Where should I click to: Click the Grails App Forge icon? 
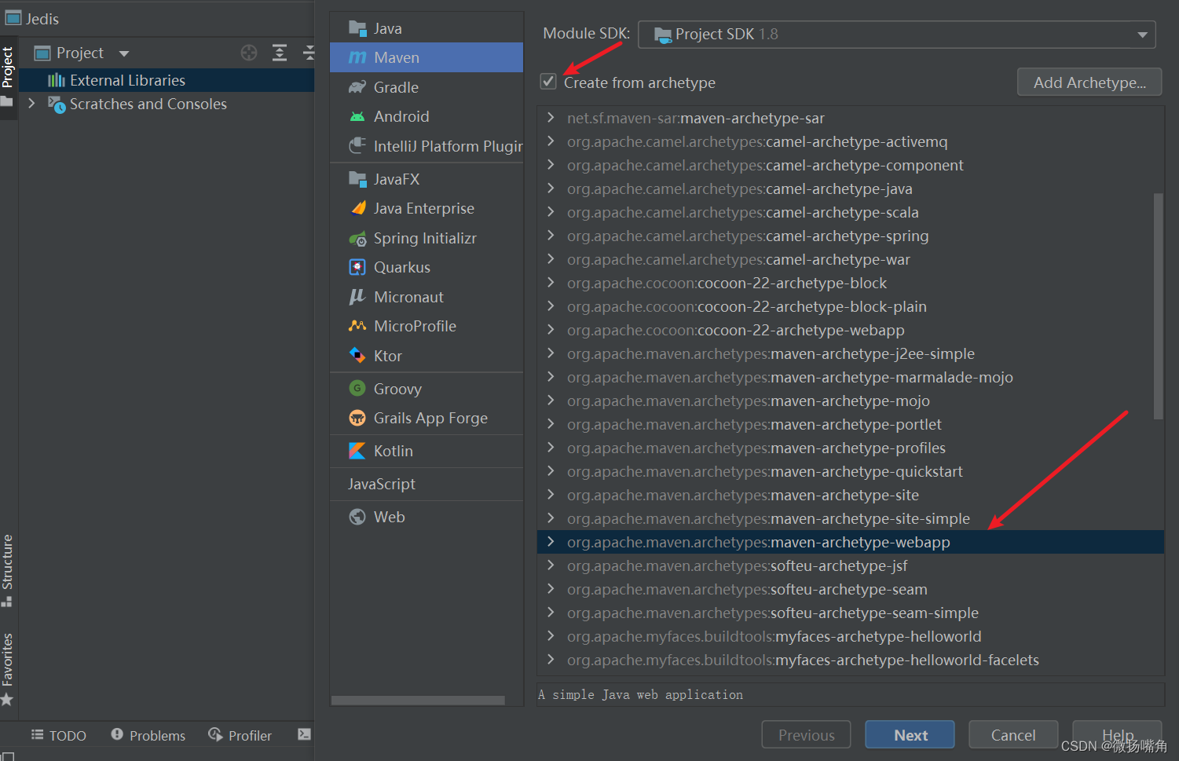point(357,418)
